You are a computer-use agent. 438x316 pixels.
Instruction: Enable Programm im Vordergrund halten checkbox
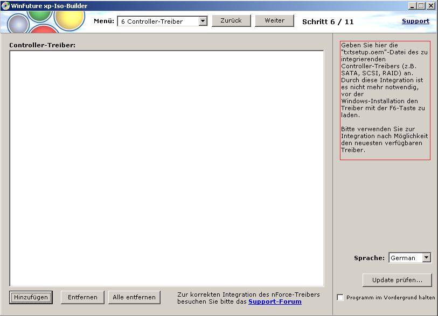point(340,297)
